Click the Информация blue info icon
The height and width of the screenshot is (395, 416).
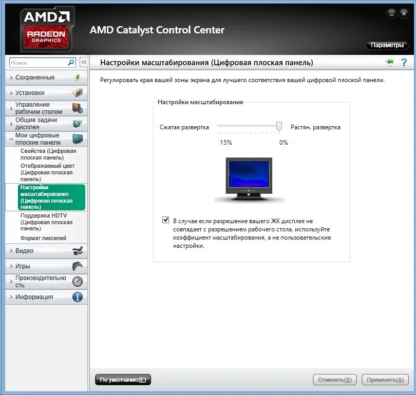(78, 297)
